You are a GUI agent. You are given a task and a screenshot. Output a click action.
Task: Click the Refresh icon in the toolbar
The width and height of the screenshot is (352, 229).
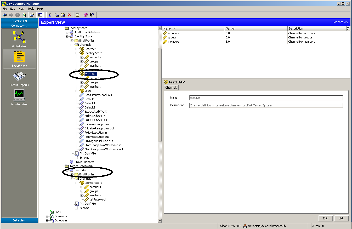24,15
